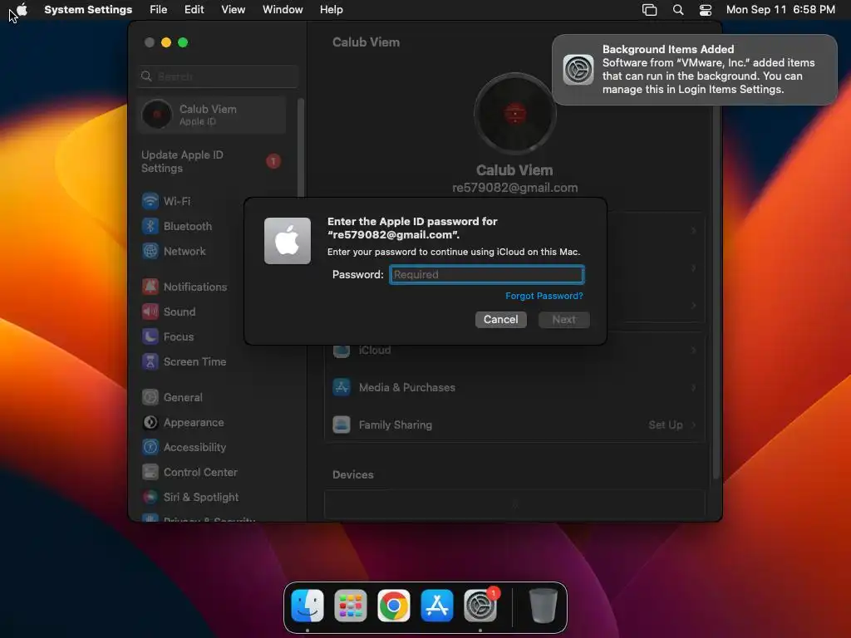Click the sidebar Search field

[x=218, y=76]
